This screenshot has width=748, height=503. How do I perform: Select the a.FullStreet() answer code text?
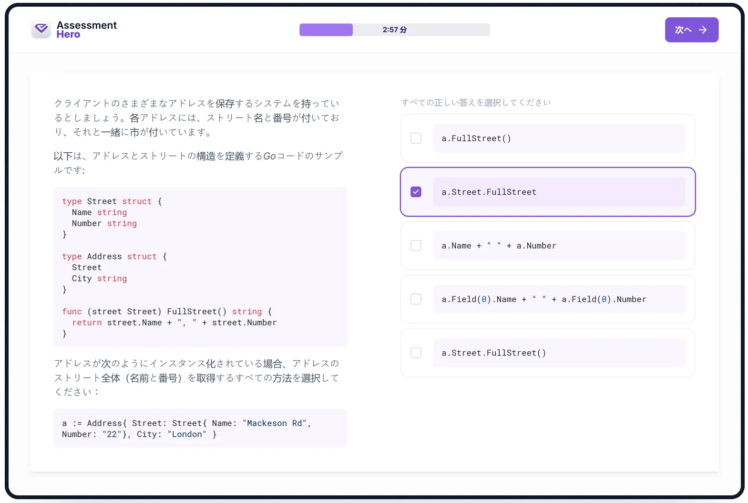(476, 138)
